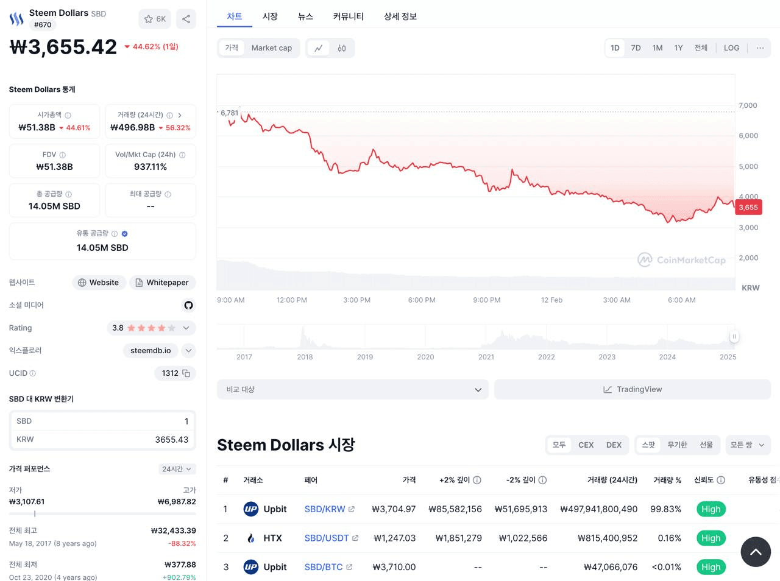Edit the SBD amount converter field
Screen dimensions: 780x581
point(102,421)
